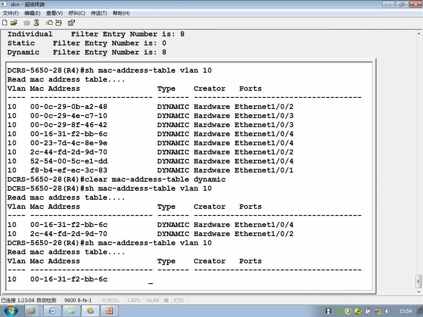This screenshot has width=423, height=317.
Task: Click MAC address 52-54-00-5c-e1-dd
Action: 69,161
